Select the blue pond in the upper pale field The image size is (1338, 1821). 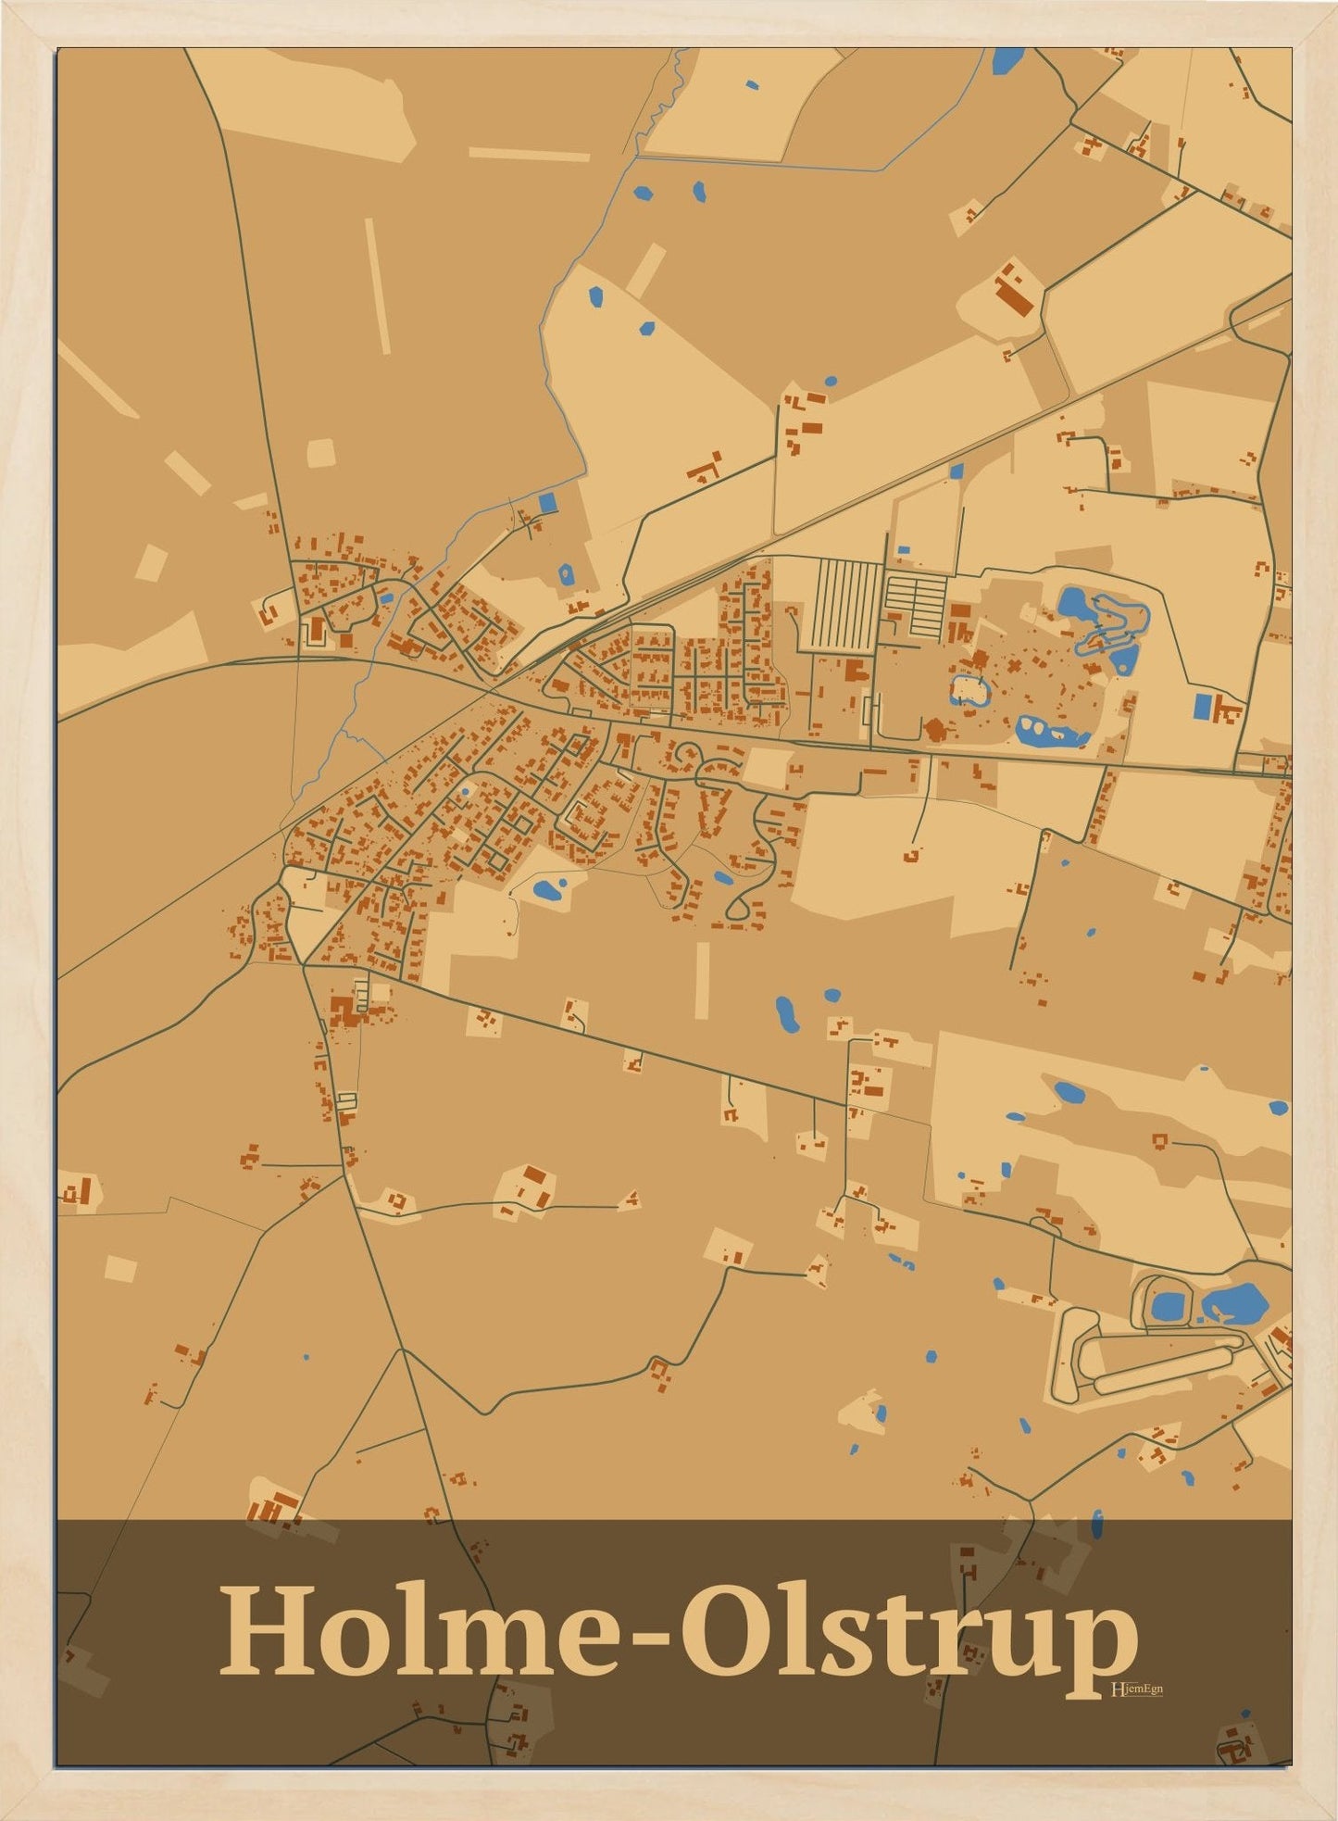pyautogui.click(x=595, y=296)
